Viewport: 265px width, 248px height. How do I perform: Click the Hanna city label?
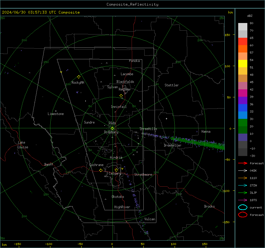(206, 132)
